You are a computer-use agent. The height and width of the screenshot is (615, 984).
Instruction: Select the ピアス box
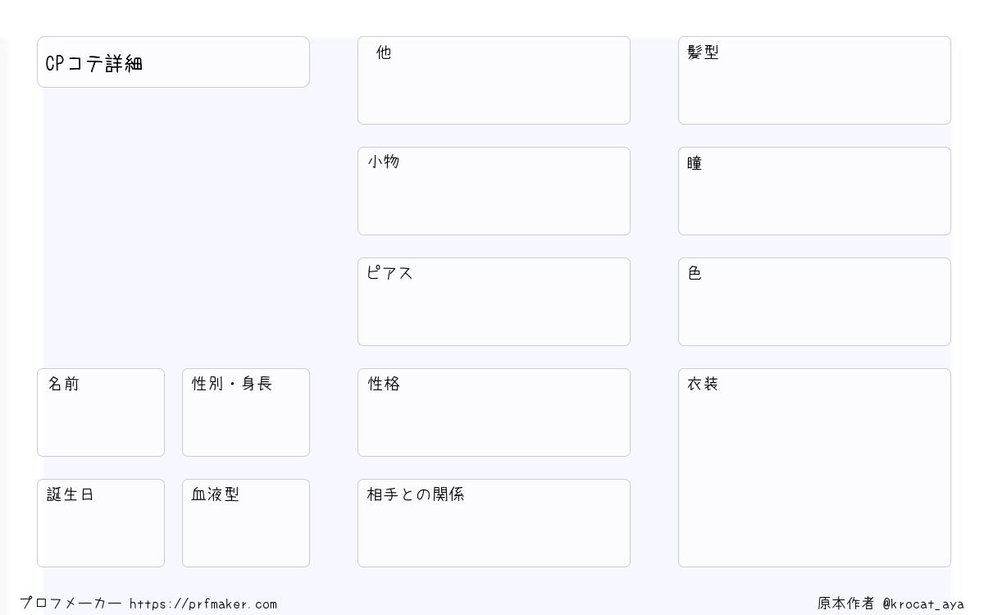tap(494, 302)
